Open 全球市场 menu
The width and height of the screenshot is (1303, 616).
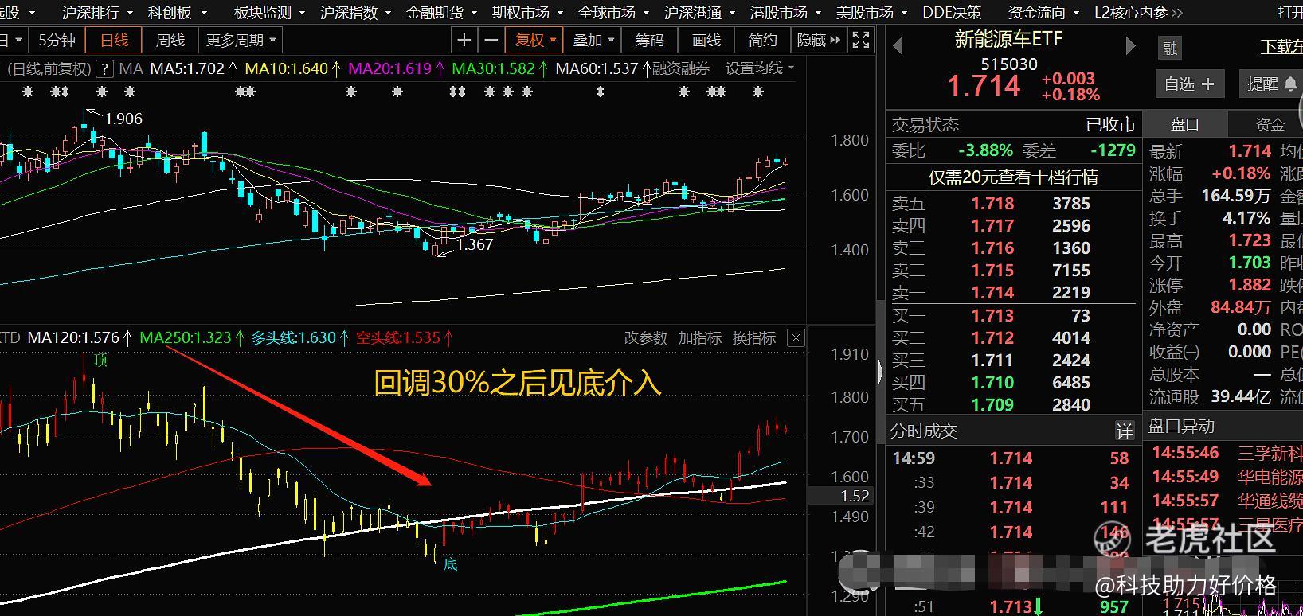613,12
